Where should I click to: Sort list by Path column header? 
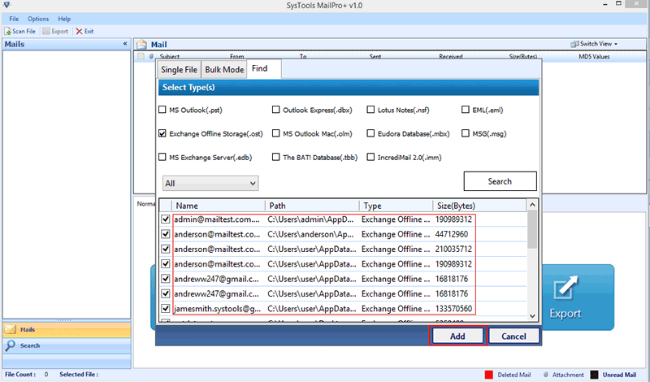coord(312,206)
